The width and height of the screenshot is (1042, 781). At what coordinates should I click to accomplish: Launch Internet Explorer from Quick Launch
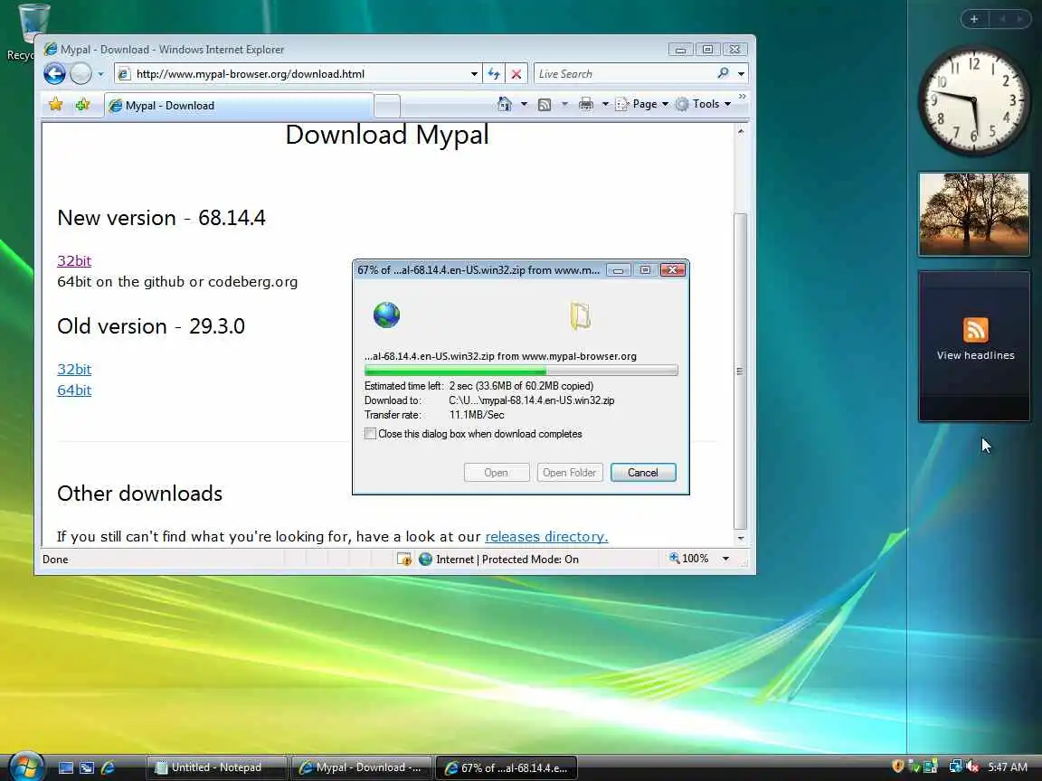coord(108,767)
